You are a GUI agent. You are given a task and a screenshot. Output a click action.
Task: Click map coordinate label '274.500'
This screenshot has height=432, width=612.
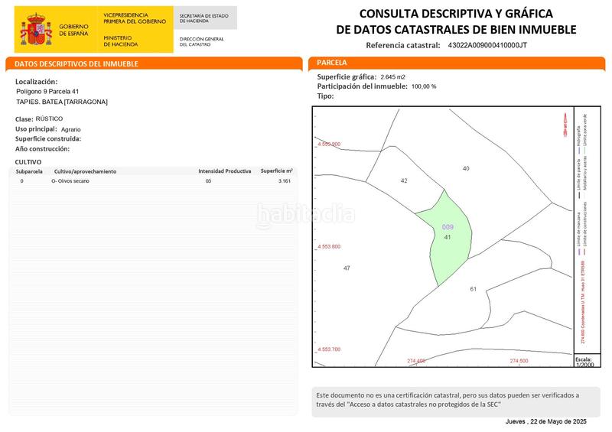519,361
